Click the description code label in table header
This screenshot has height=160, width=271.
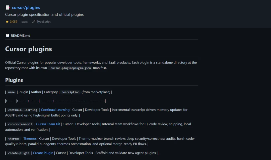pyautogui.click(x=70, y=92)
